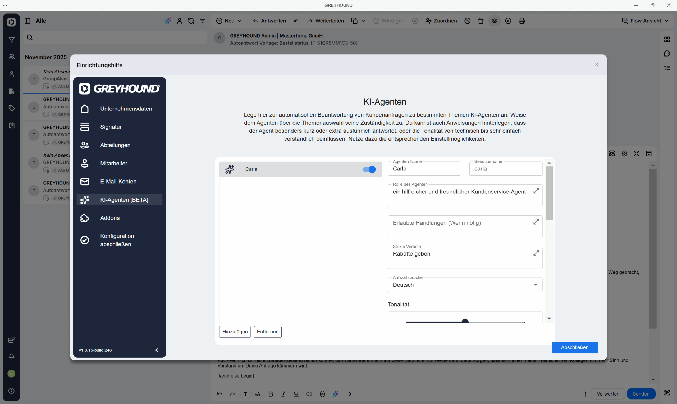The image size is (677, 404).
Task: Click the Hinzufügen button
Action: [x=235, y=332]
